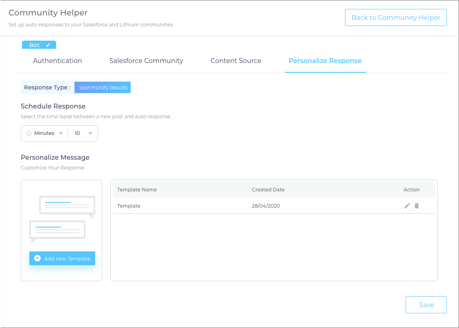The image size is (459, 328).
Task: Click the Save button
Action: coord(426,305)
